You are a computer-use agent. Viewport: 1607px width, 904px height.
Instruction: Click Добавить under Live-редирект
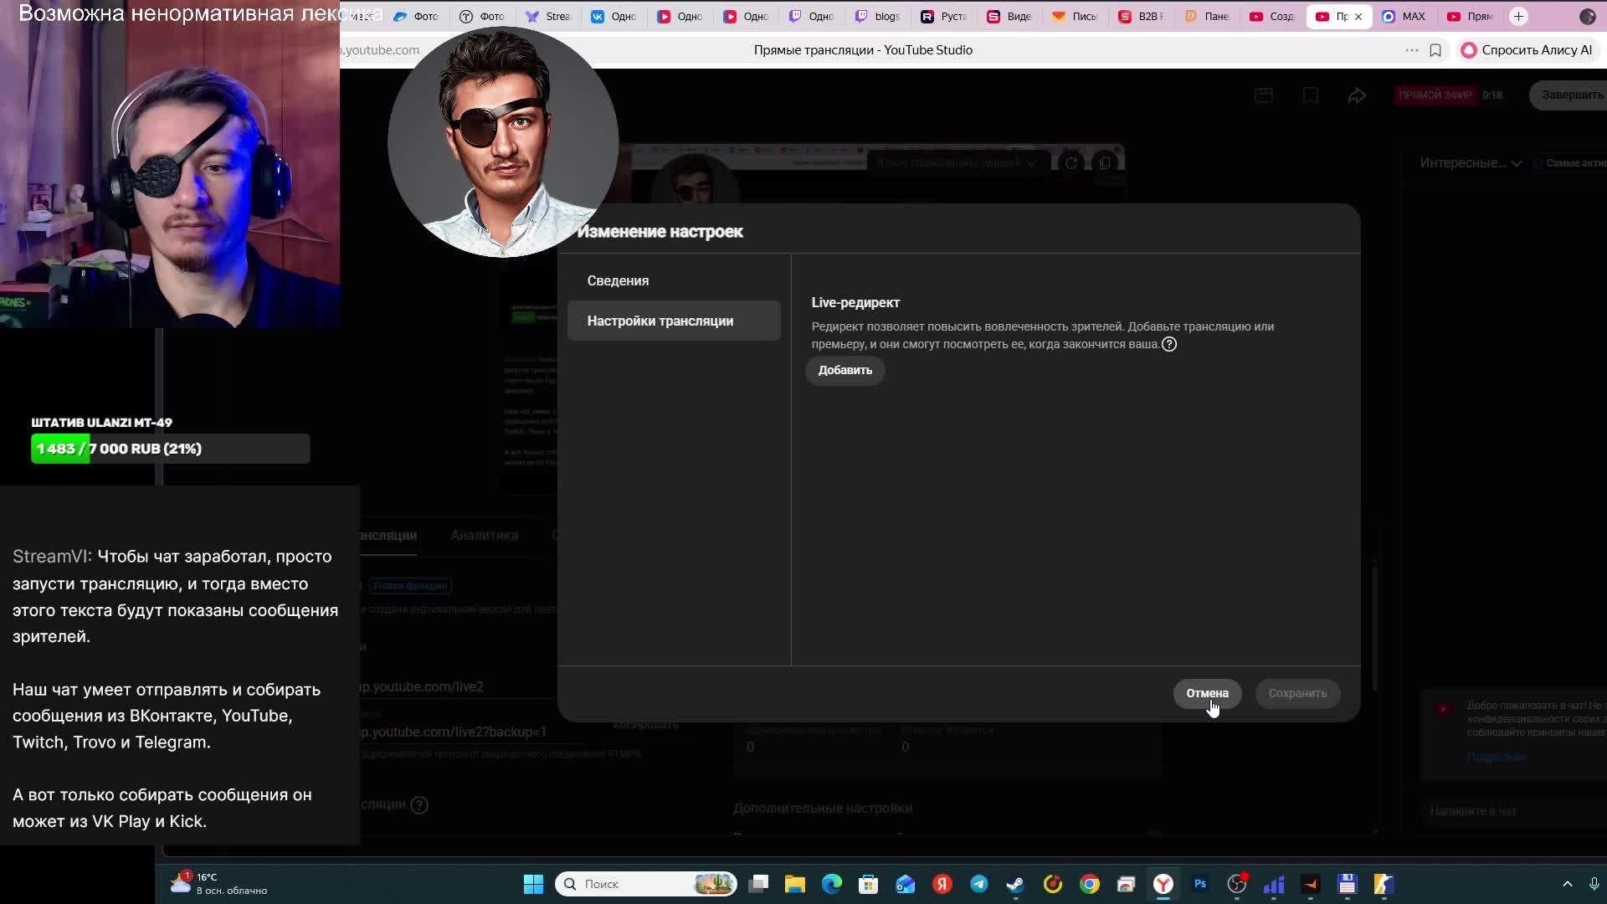click(x=845, y=370)
